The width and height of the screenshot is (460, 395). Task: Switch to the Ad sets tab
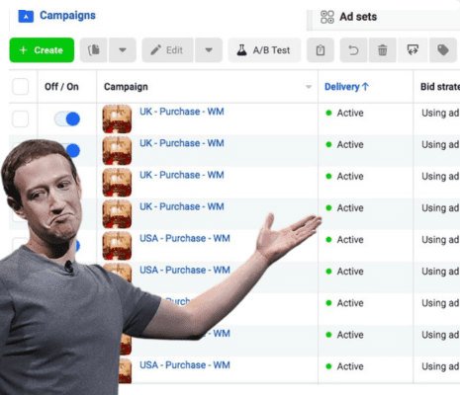click(358, 17)
